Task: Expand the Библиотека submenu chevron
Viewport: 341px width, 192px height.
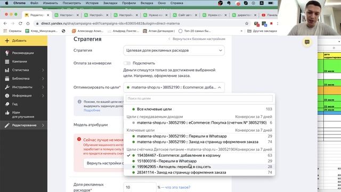Action: click(43, 78)
